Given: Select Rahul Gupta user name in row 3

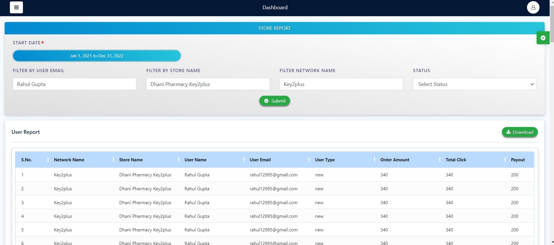Looking at the screenshot, I should click(x=197, y=203).
